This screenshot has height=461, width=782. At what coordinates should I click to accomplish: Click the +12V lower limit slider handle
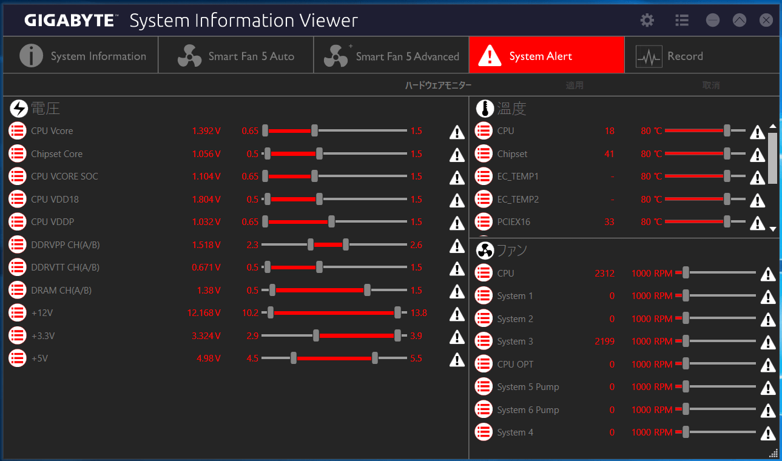[x=271, y=312]
